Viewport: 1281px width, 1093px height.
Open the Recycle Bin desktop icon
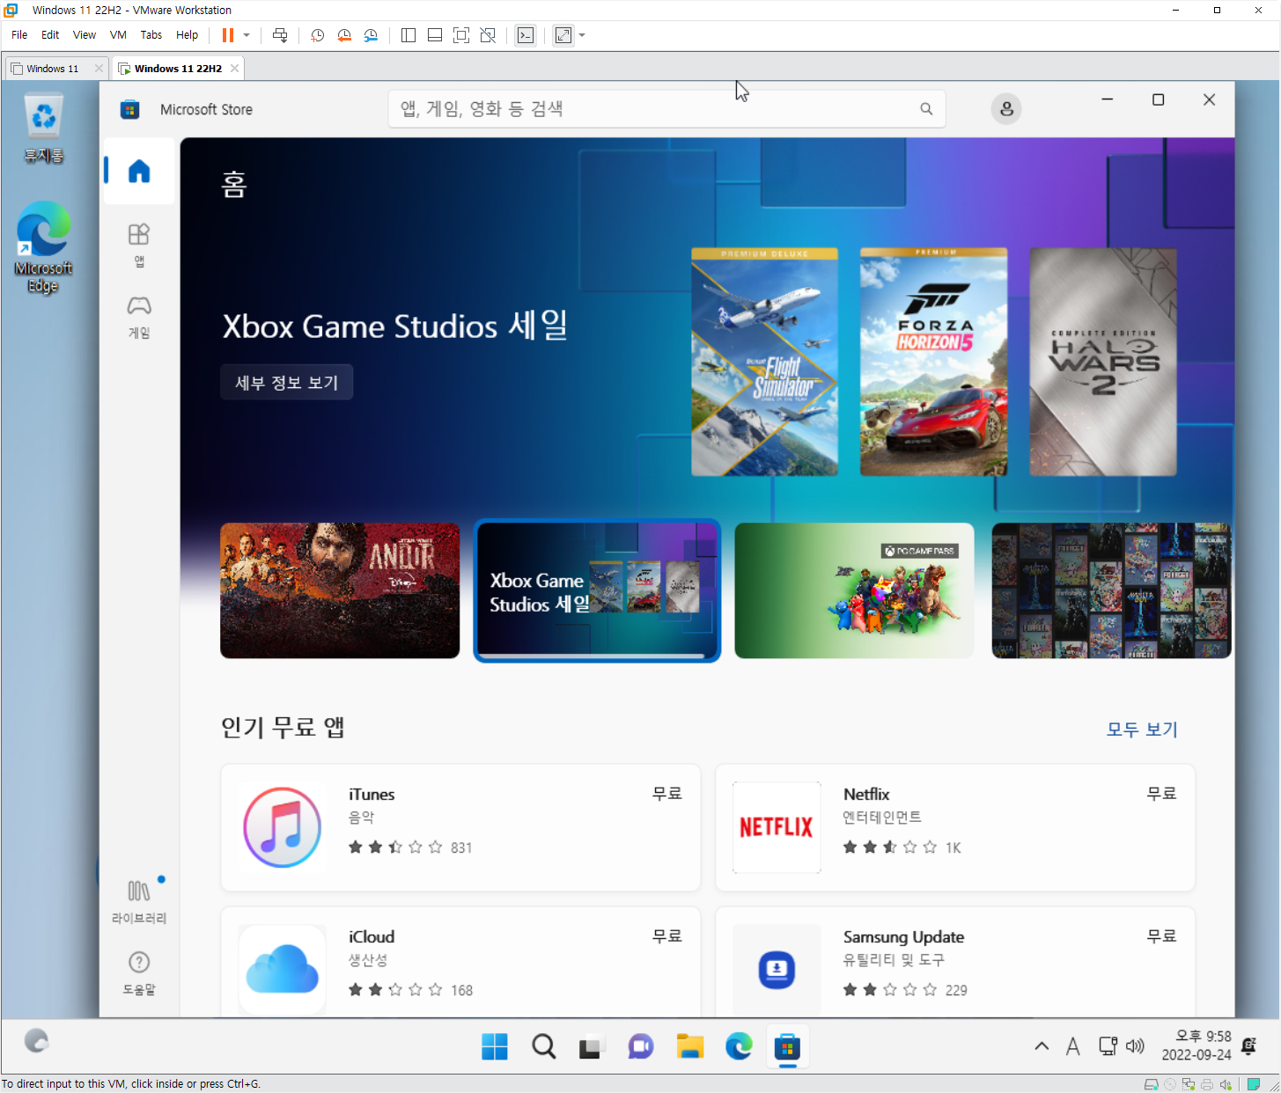click(43, 128)
